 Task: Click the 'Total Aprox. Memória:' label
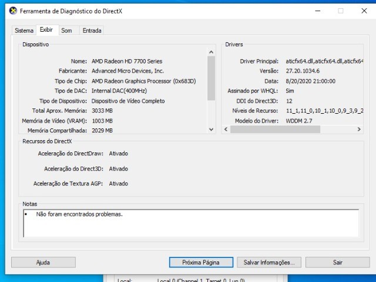59,111
